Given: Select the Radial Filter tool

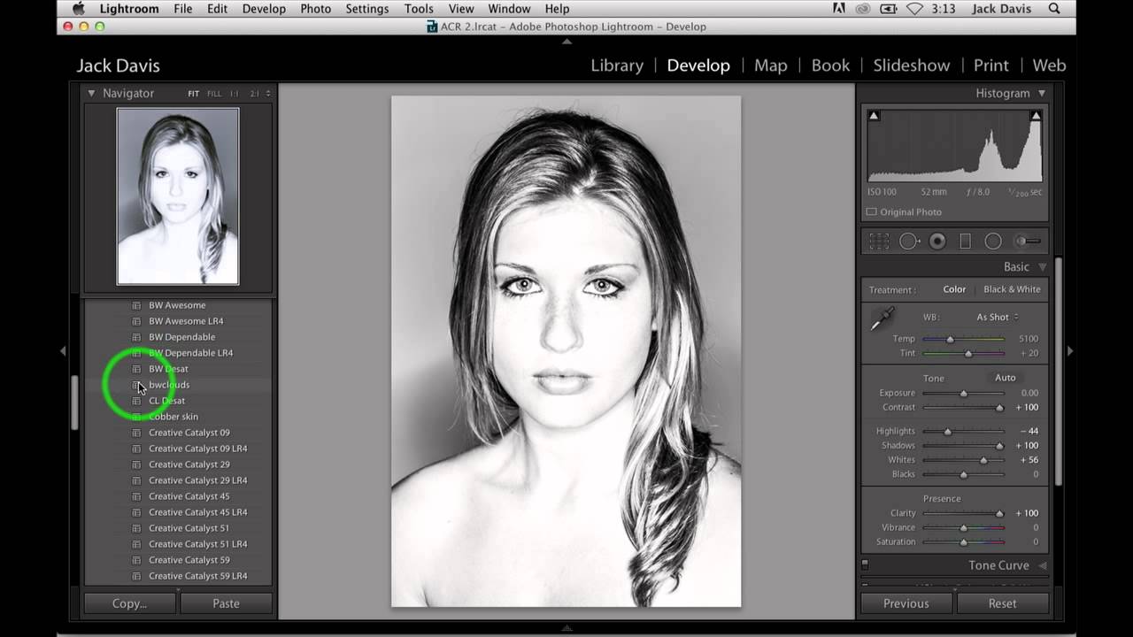Looking at the screenshot, I should click(993, 242).
